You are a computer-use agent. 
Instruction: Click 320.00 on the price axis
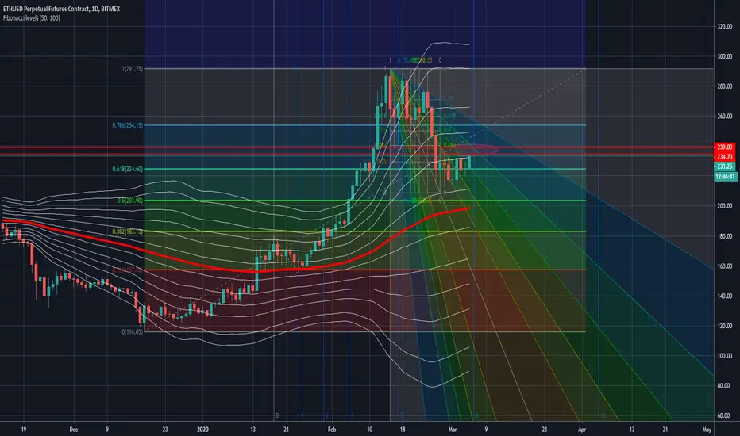[x=724, y=27]
